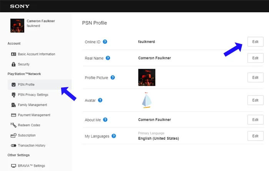Click the question mark icon beside Avatar

[x=100, y=100]
